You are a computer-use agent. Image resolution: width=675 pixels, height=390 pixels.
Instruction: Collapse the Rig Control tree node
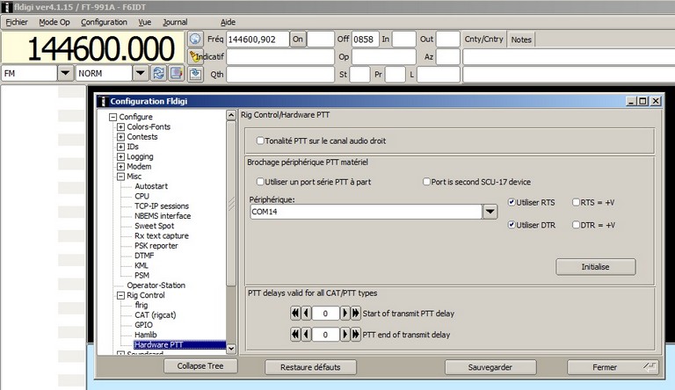click(120, 295)
